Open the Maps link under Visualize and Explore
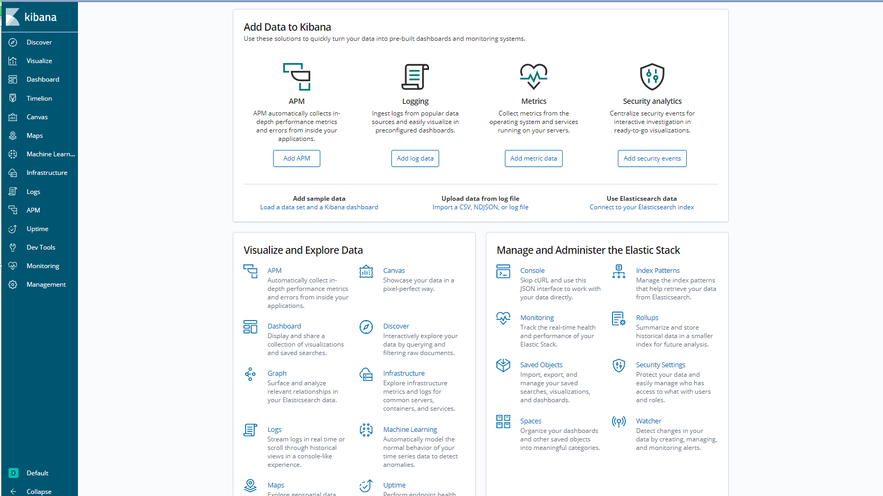The width and height of the screenshot is (883, 496). pos(276,485)
